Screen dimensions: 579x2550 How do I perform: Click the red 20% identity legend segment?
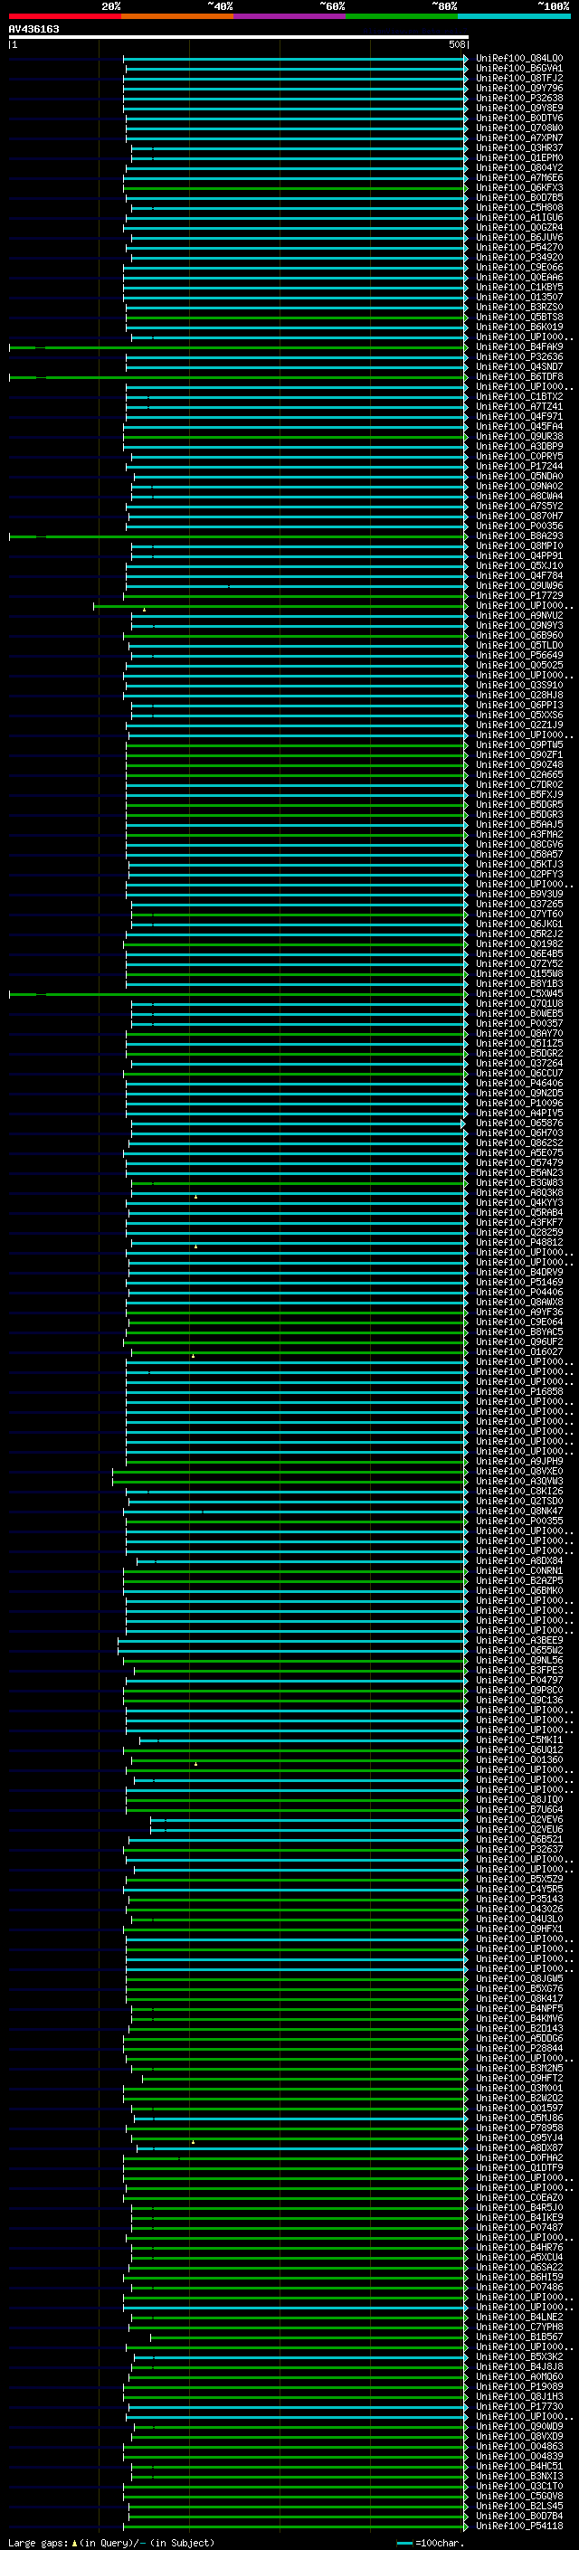(x=64, y=16)
